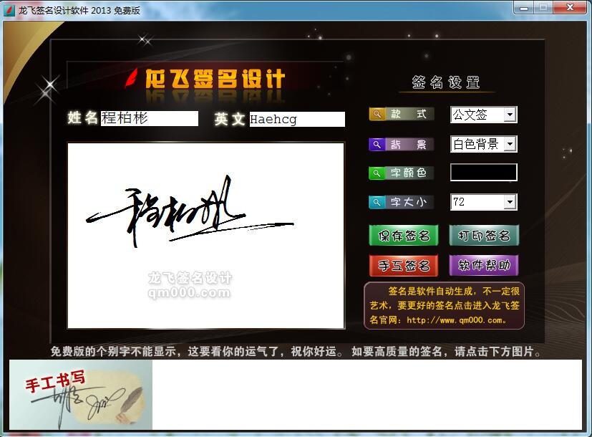Viewport: 592px width, 437px height.
Task: Open 软件帮助 software help
Action: (483, 266)
